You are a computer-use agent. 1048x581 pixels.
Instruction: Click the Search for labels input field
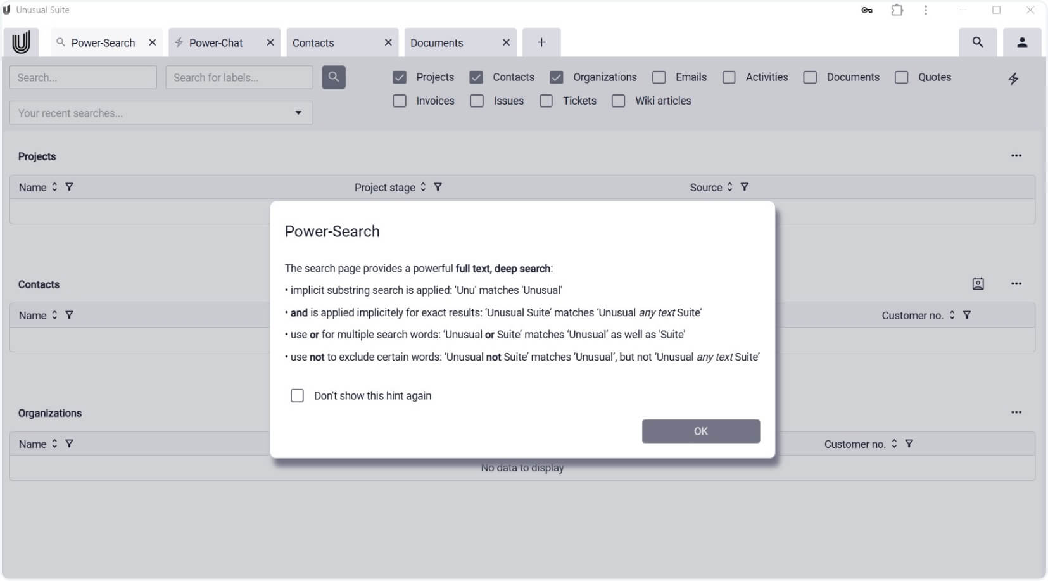click(239, 77)
